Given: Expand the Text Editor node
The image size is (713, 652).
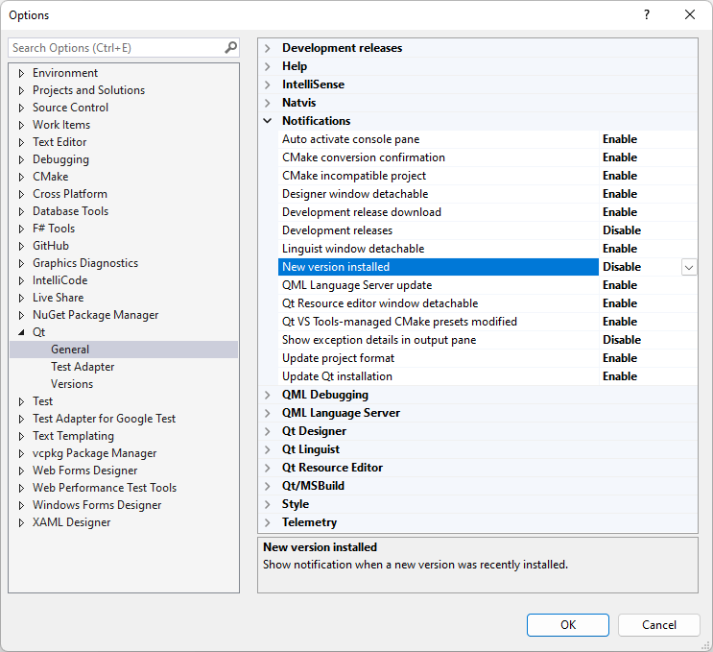Looking at the screenshot, I should point(21,142).
